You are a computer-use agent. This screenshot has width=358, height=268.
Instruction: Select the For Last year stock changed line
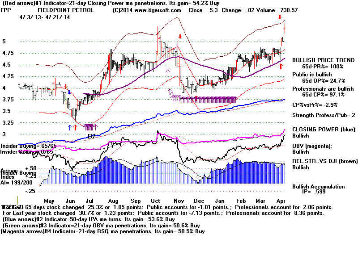(163, 214)
